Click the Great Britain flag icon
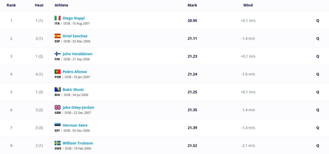 [58, 108]
